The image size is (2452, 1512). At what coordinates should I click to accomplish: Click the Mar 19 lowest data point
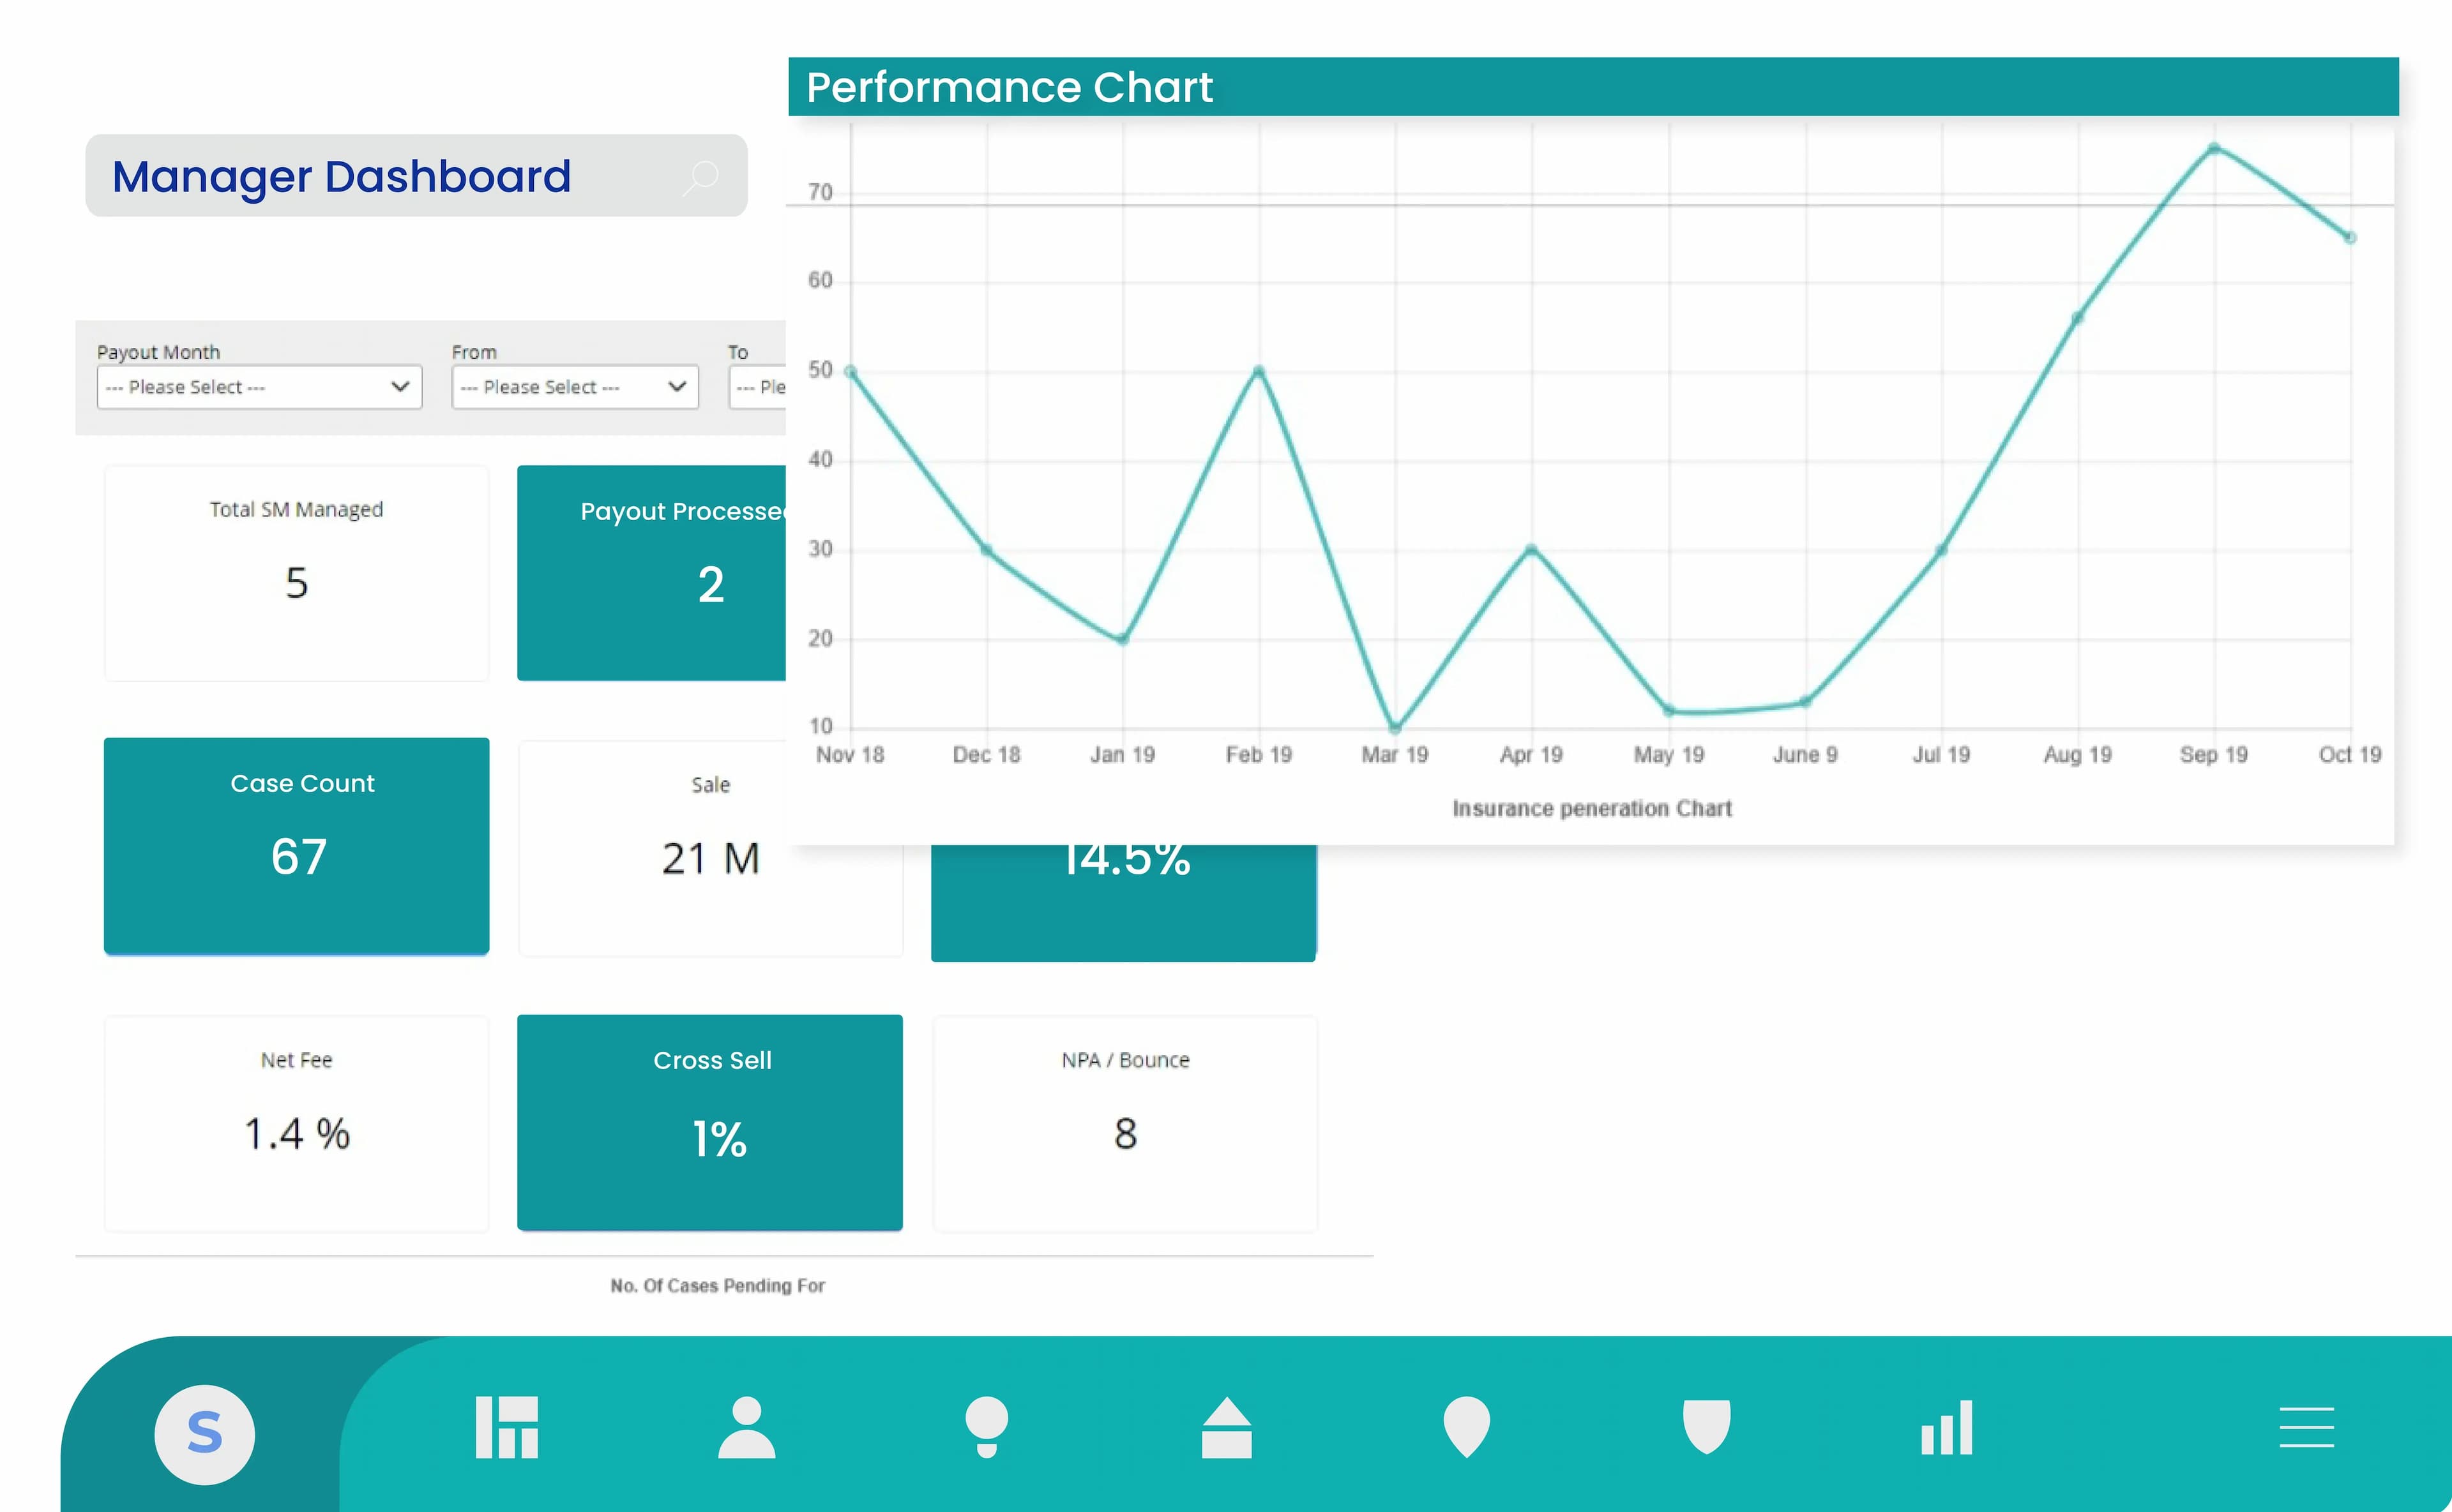[1395, 727]
